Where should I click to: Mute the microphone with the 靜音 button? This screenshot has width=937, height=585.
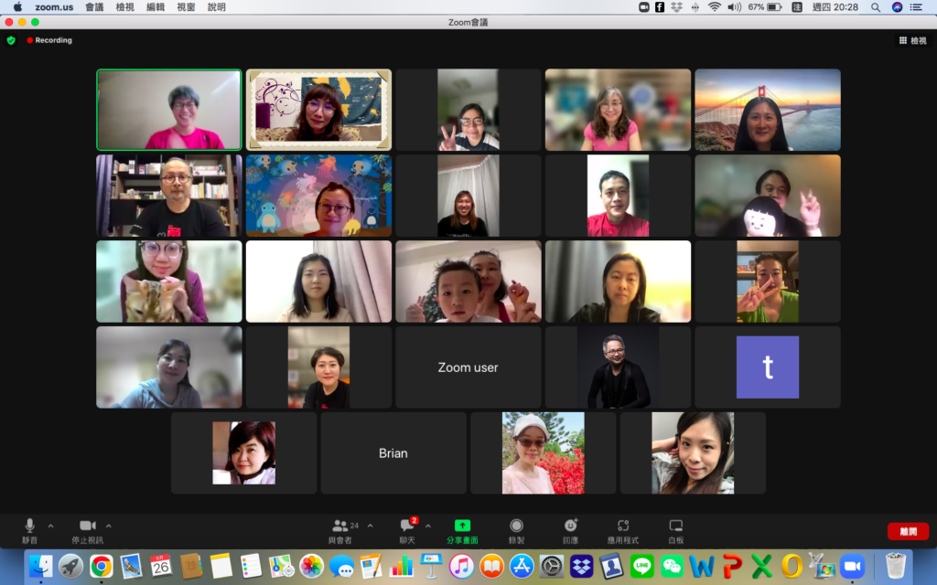coord(29,531)
